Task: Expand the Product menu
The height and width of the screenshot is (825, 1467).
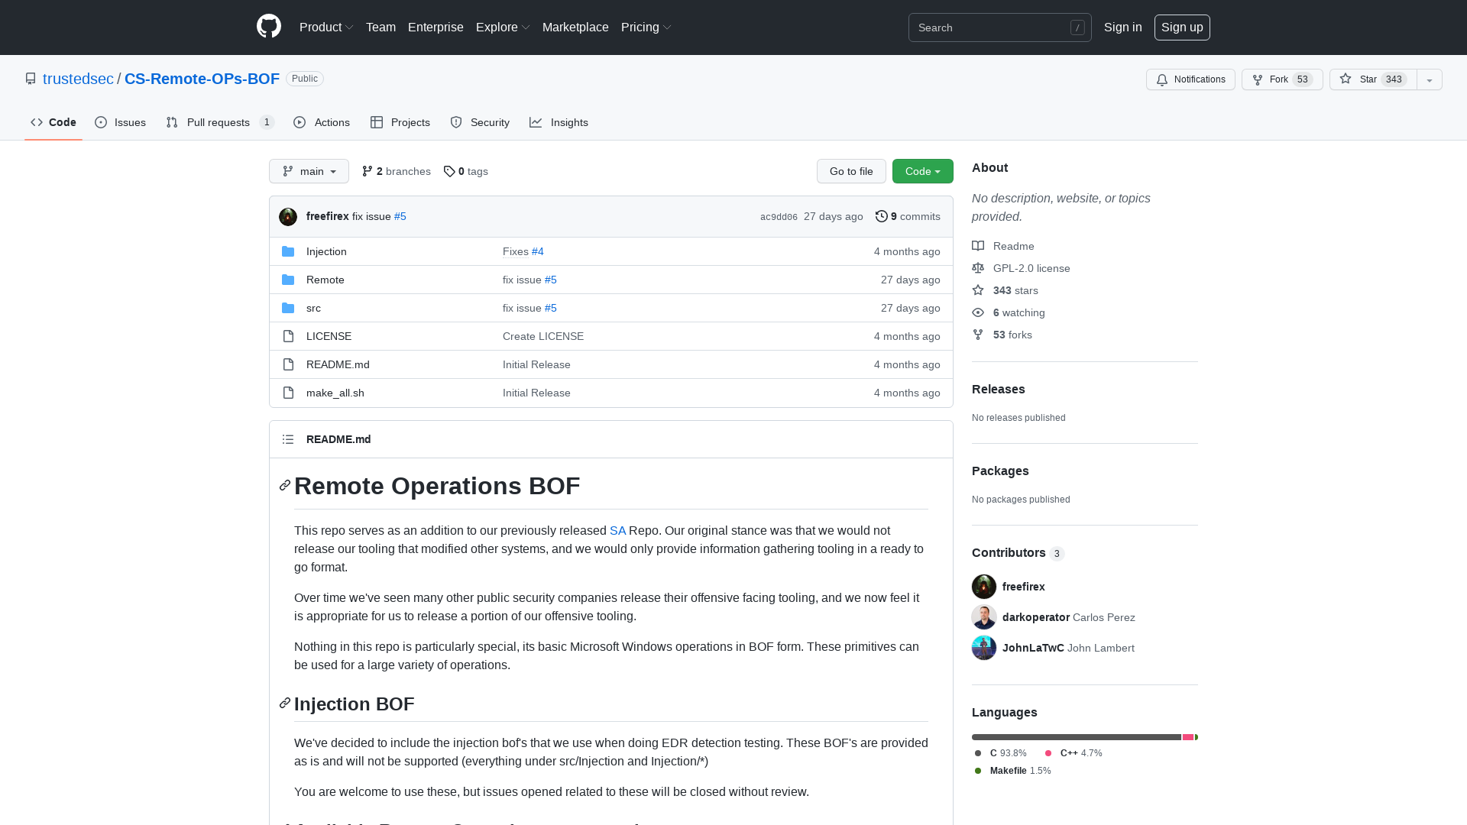Action: (326, 27)
